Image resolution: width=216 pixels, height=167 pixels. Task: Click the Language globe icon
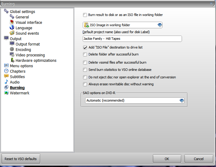tap(12, 27)
